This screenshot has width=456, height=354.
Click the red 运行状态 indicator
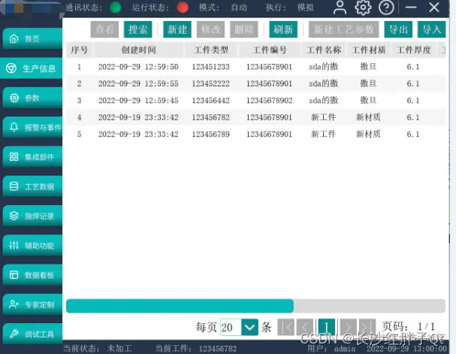coord(183,8)
